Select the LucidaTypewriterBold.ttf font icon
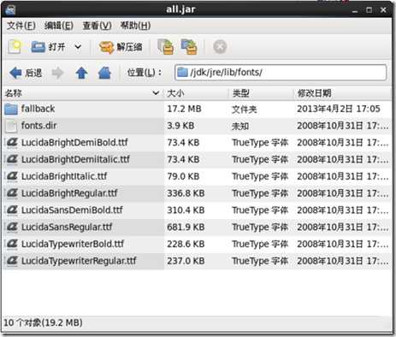The image size is (396, 337). click(x=12, y=244)
